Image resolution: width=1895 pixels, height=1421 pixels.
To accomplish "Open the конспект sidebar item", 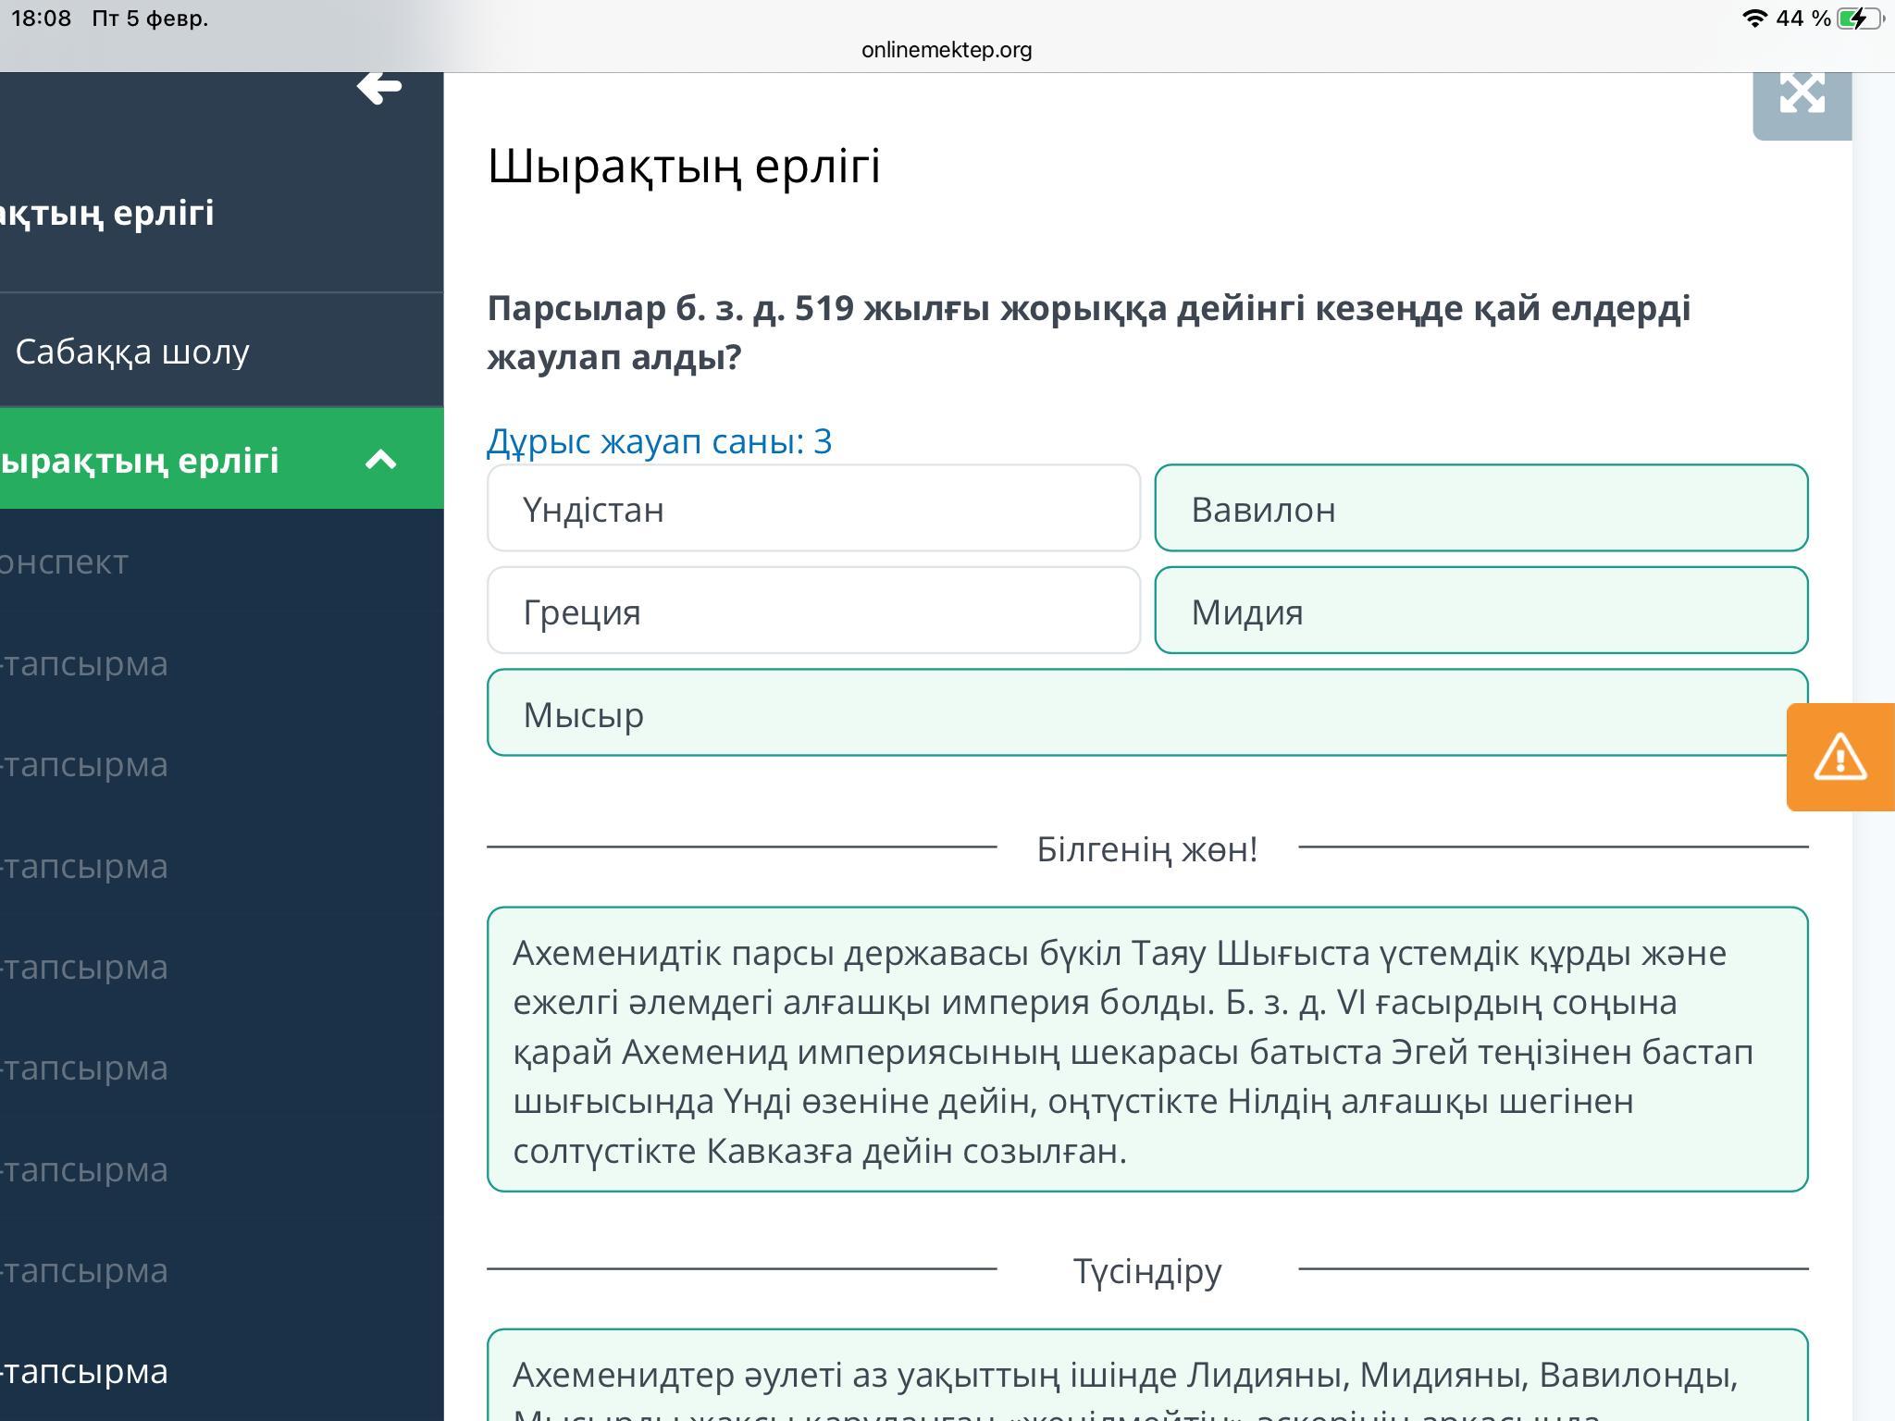I will (65, 562).
